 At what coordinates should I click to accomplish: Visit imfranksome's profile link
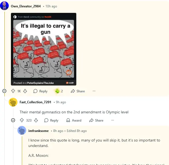[x=38, y=131]
